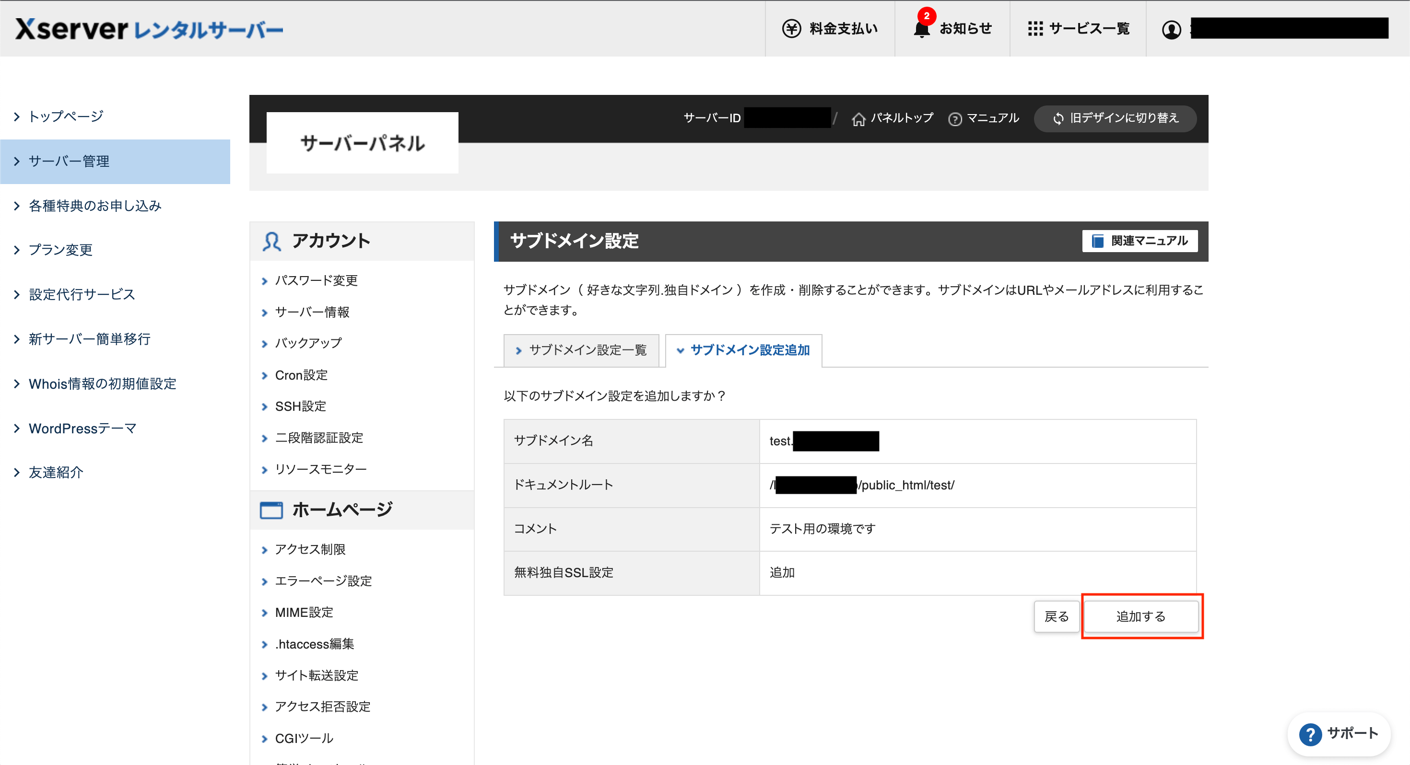1410x765 pixels.
Task: Open .htaccess編集 under ホームページ section
Action: pyautogui.click(x=314, y=644)
